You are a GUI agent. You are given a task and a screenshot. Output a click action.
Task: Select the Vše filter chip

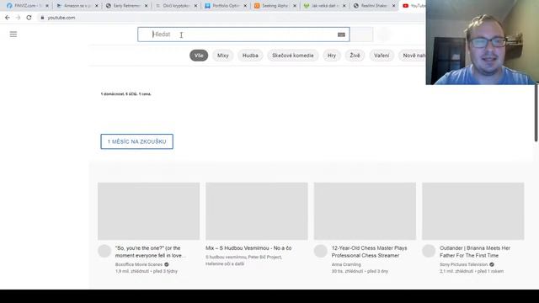coord(199,56)
